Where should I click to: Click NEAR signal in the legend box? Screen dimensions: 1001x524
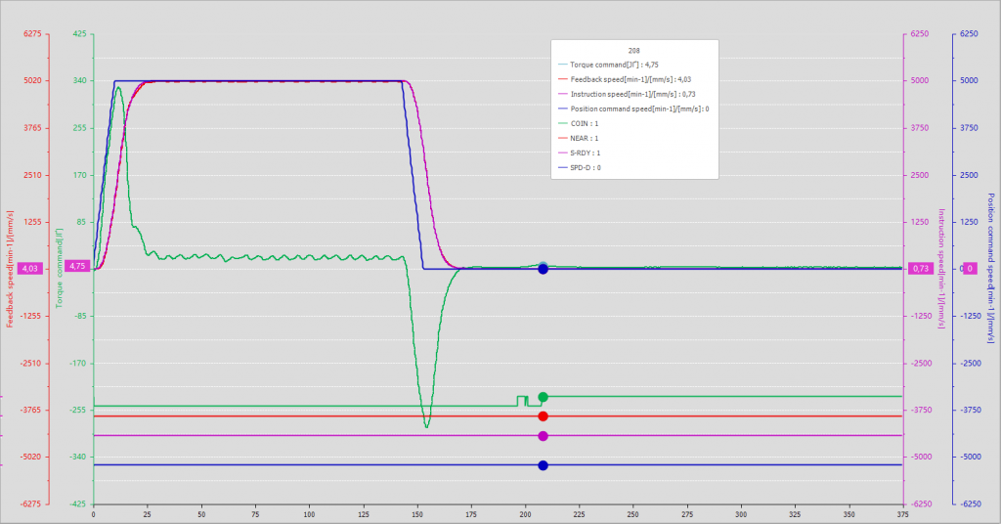click(585, 138)
